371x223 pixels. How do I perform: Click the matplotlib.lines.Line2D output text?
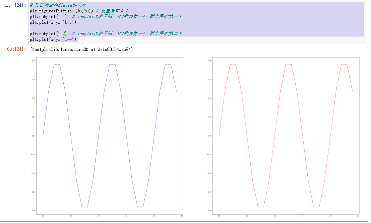pos(81,49)
